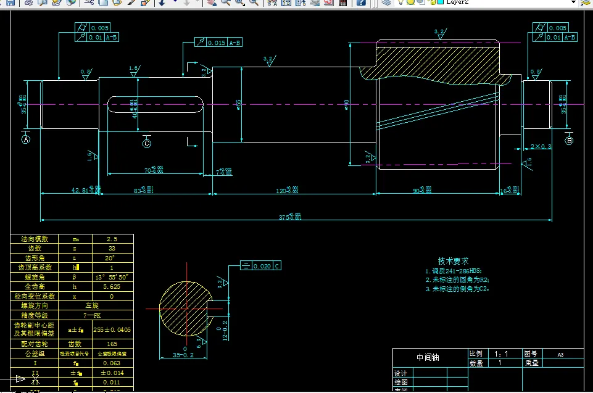Click the Cut scissors icon
This screenshot has height=393, width=593.
pyautogui.click(x=89, y=2)
